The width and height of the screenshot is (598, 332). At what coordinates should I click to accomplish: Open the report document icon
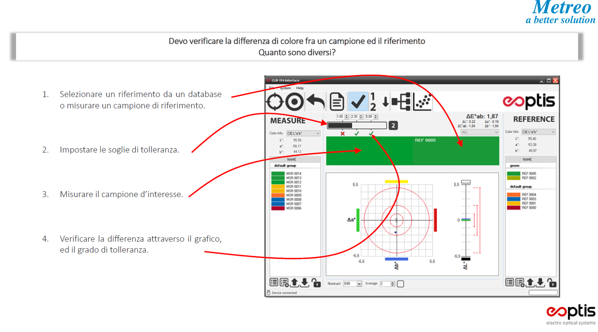(337, 101)
